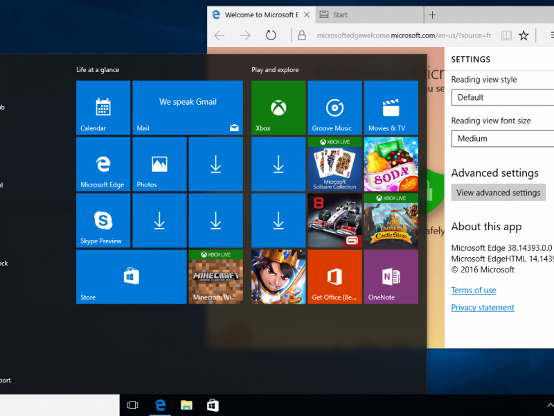This screenshot has width=554, height=416.
Task: Refresh the Edge page
Action: pyautogui.click(x=271, y=35)
